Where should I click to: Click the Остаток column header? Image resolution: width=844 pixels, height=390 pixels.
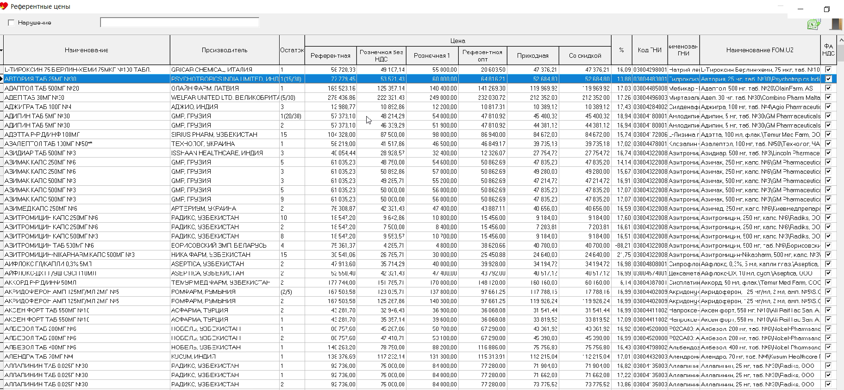pyautogui.click(x=292, y=50)
